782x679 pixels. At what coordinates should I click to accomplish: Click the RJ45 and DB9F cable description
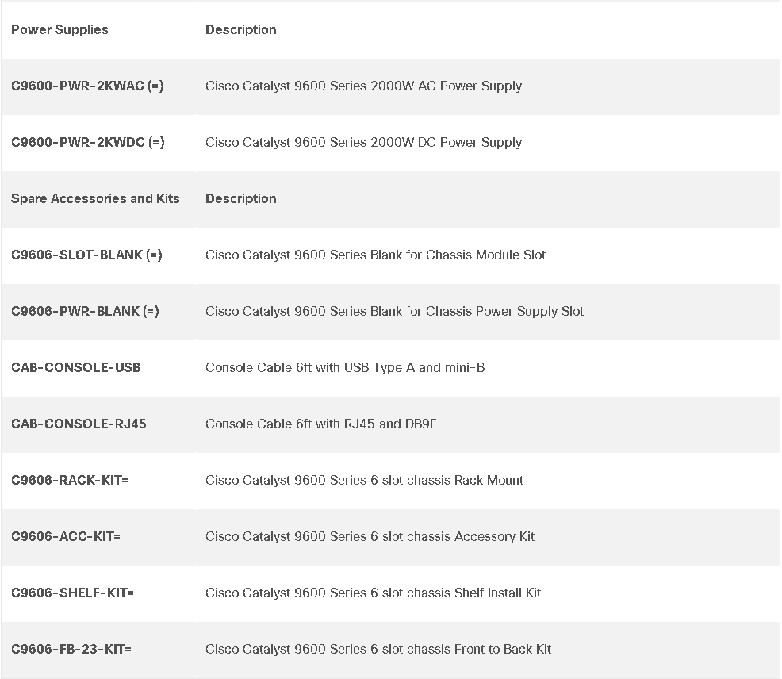point(321,424)
